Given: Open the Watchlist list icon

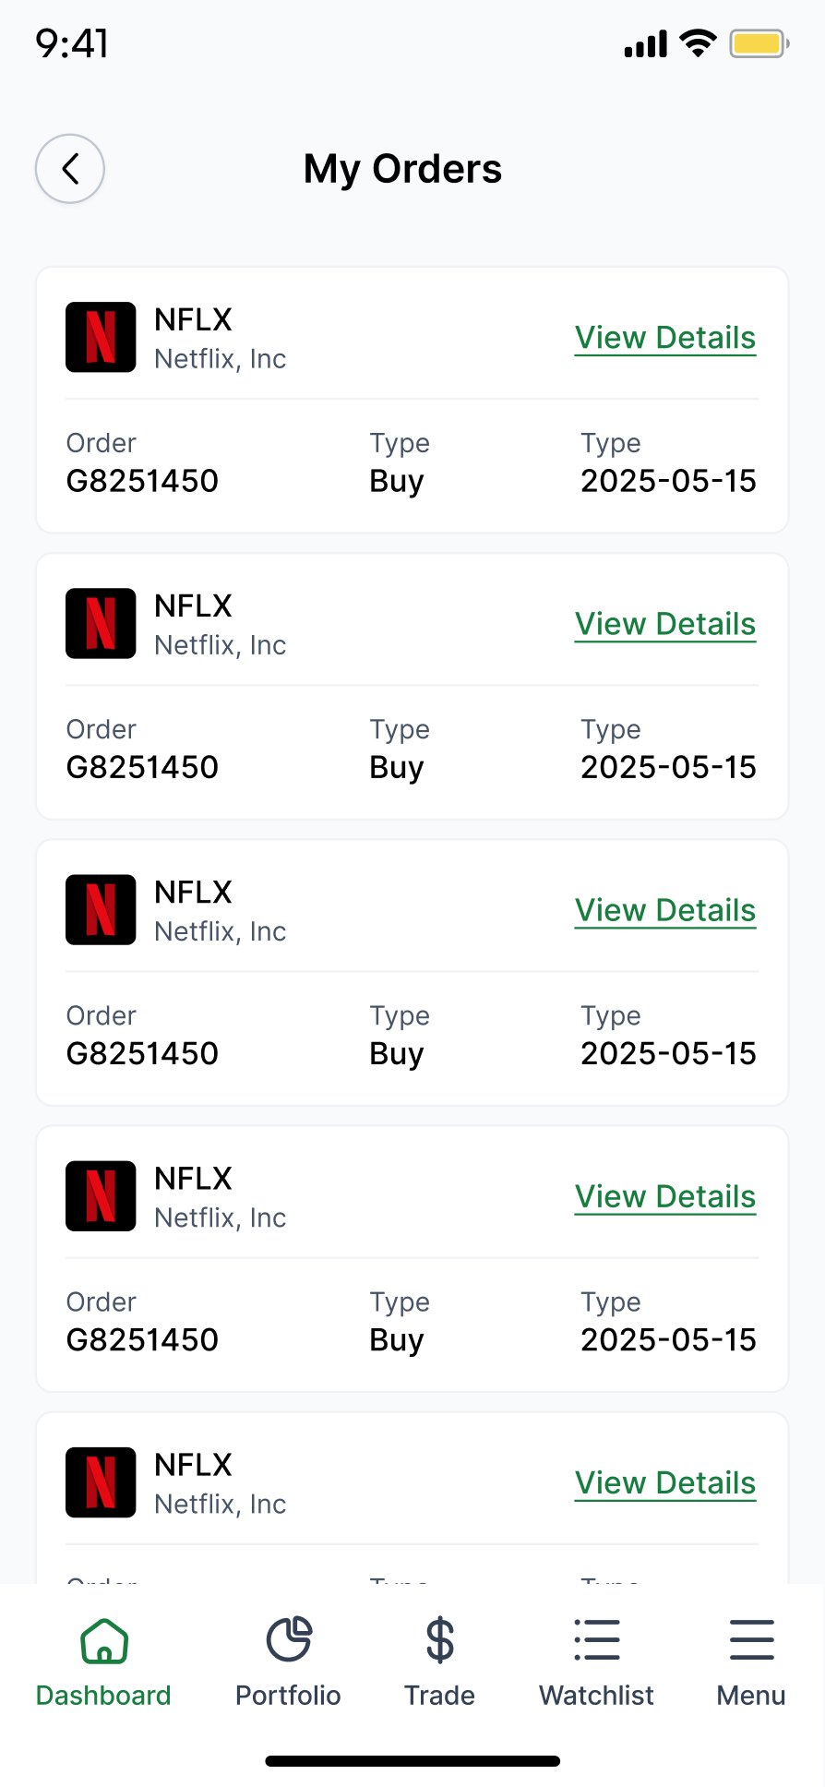Looking at the screenshot, I should coord(597,1640).
